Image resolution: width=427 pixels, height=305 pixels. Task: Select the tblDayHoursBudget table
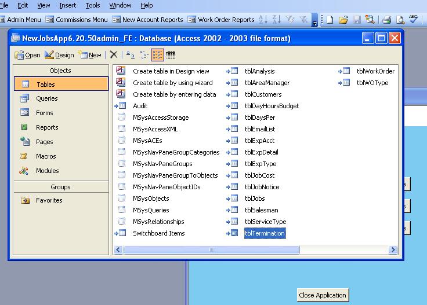(x=272, y=106)
